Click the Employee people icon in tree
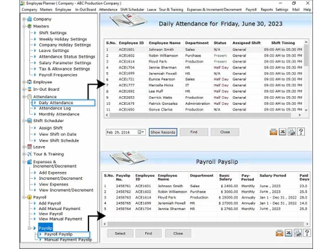 [x=29, y=82]
